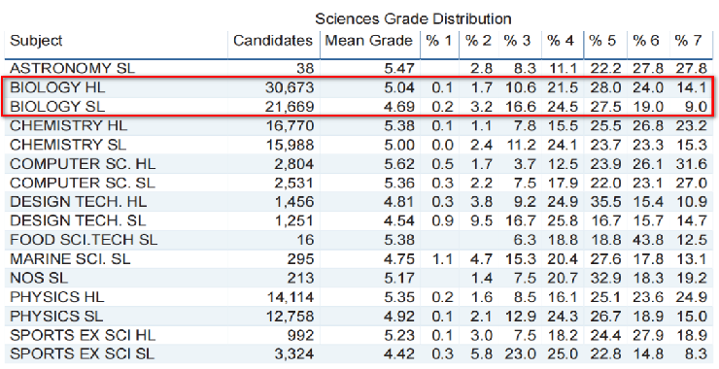719x369 pixels.
Task: Select the ASTRONOMY SL row
Action: 359,68
